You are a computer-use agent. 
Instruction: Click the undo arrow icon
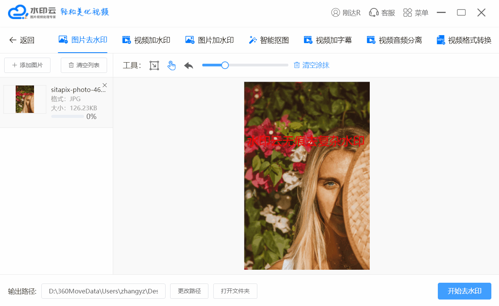(x=189, y=65)
